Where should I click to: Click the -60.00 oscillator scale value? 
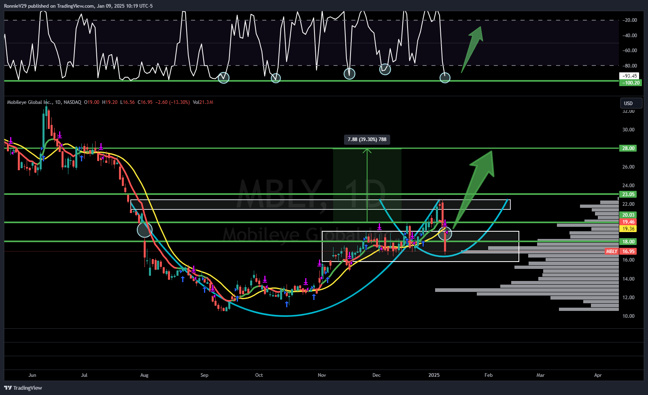[629, 51]
